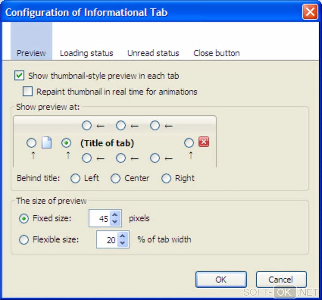This screenshot has height=300, width=322.
Task: Close the Configuration dialog window
Action: pyautogui.click(x=310, y=12)
